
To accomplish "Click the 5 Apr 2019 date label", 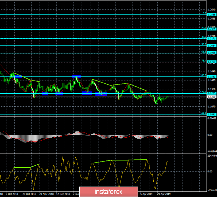I will point(146,194).
